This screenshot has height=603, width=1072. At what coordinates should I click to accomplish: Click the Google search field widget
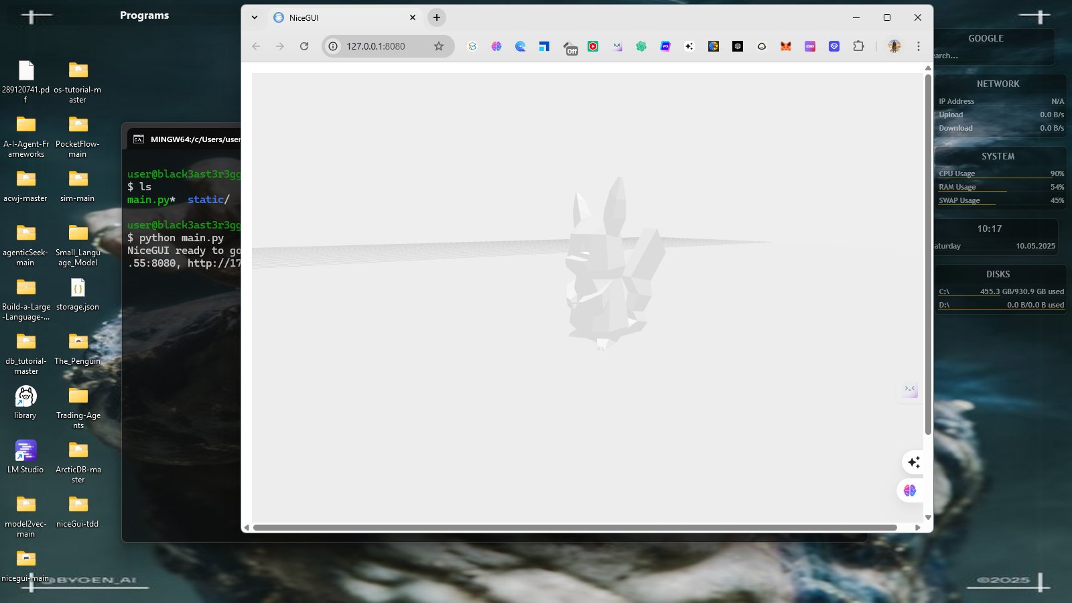(x=994, y=56)
